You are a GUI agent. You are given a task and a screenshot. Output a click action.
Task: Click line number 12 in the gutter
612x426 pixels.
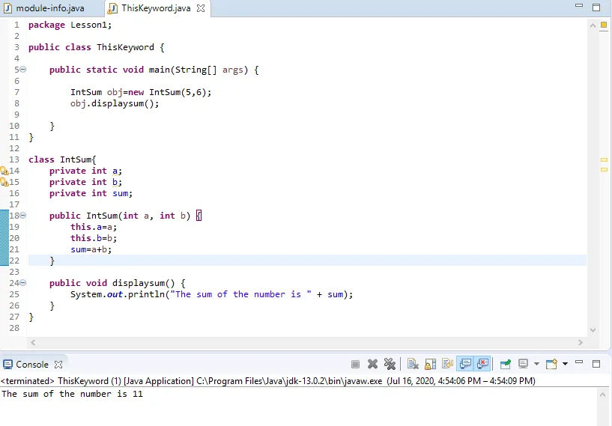coord(14,148)
